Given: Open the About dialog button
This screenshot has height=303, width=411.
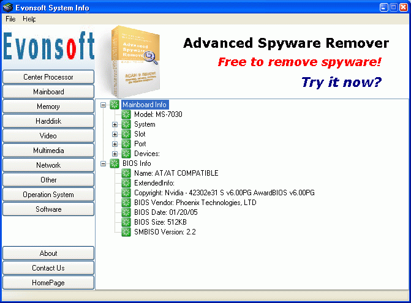Looking at the screenshot, I should click(x=48, y=253).
